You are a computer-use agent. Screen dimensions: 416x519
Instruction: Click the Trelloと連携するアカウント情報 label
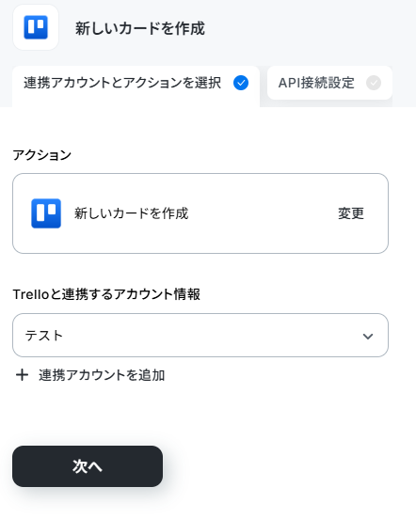tap(106, 294)
